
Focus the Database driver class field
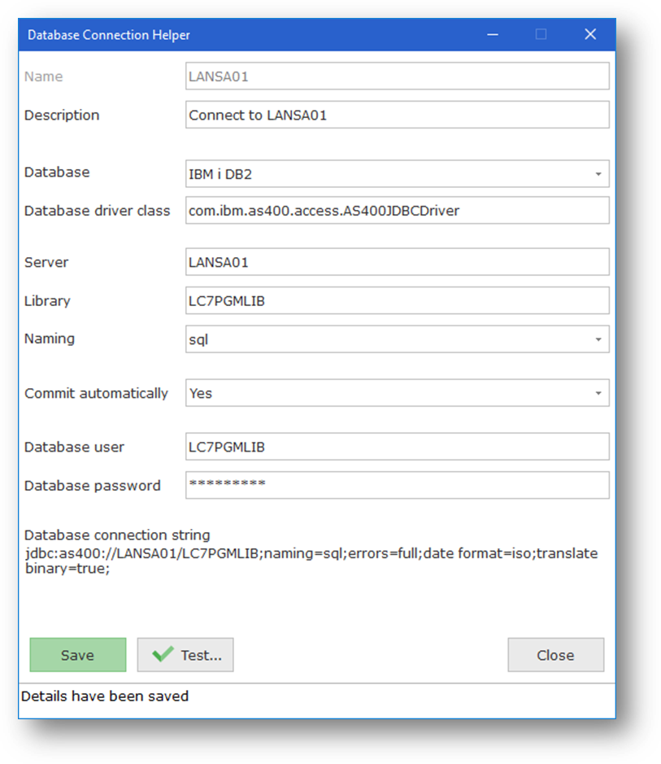point(397,211)
